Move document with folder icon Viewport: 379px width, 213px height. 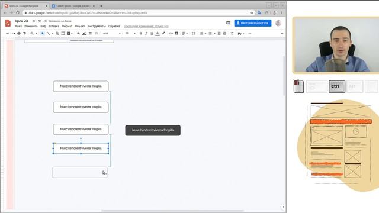(x=40, y=21)
